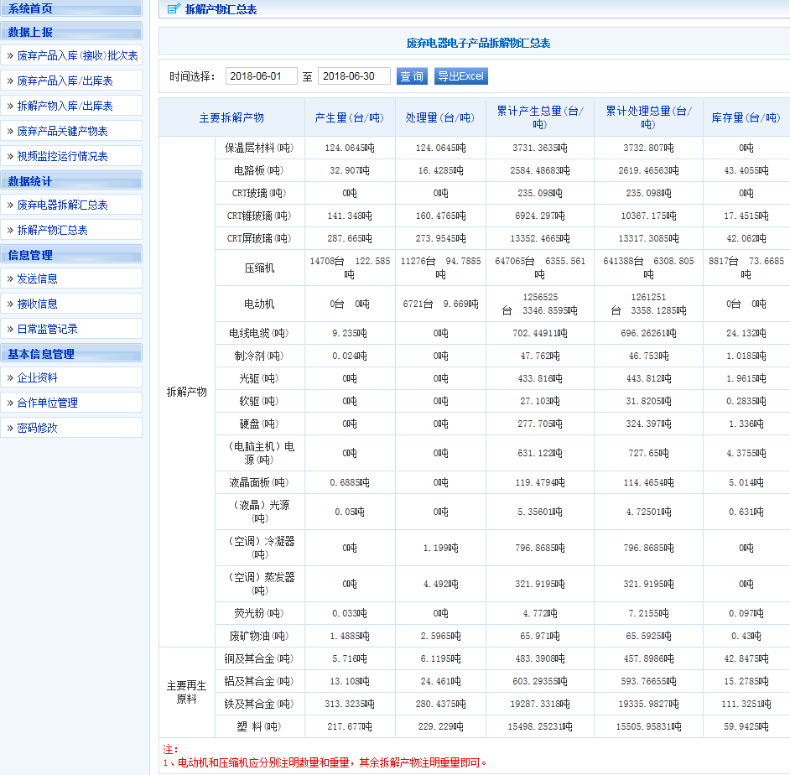The width and height of the screenshot is (790, 775).
Task: Open 视频监控运行情况表 link
Action: tap(62, 157)
